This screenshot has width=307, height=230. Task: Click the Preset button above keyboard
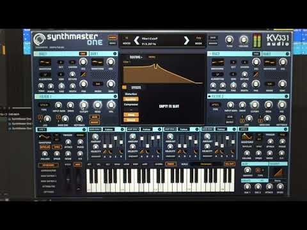point(171,164)
